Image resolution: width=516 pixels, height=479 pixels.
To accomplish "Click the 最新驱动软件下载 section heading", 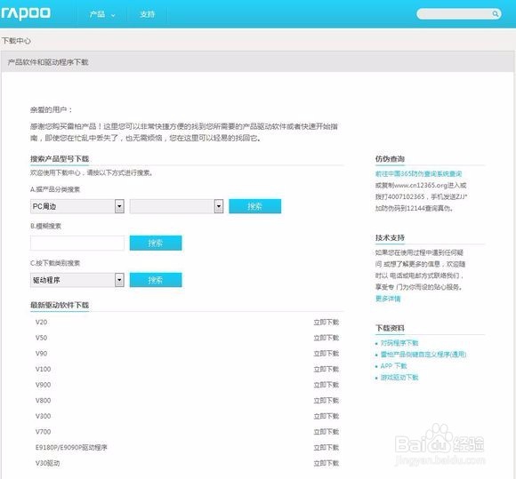I will coord(60,305).
